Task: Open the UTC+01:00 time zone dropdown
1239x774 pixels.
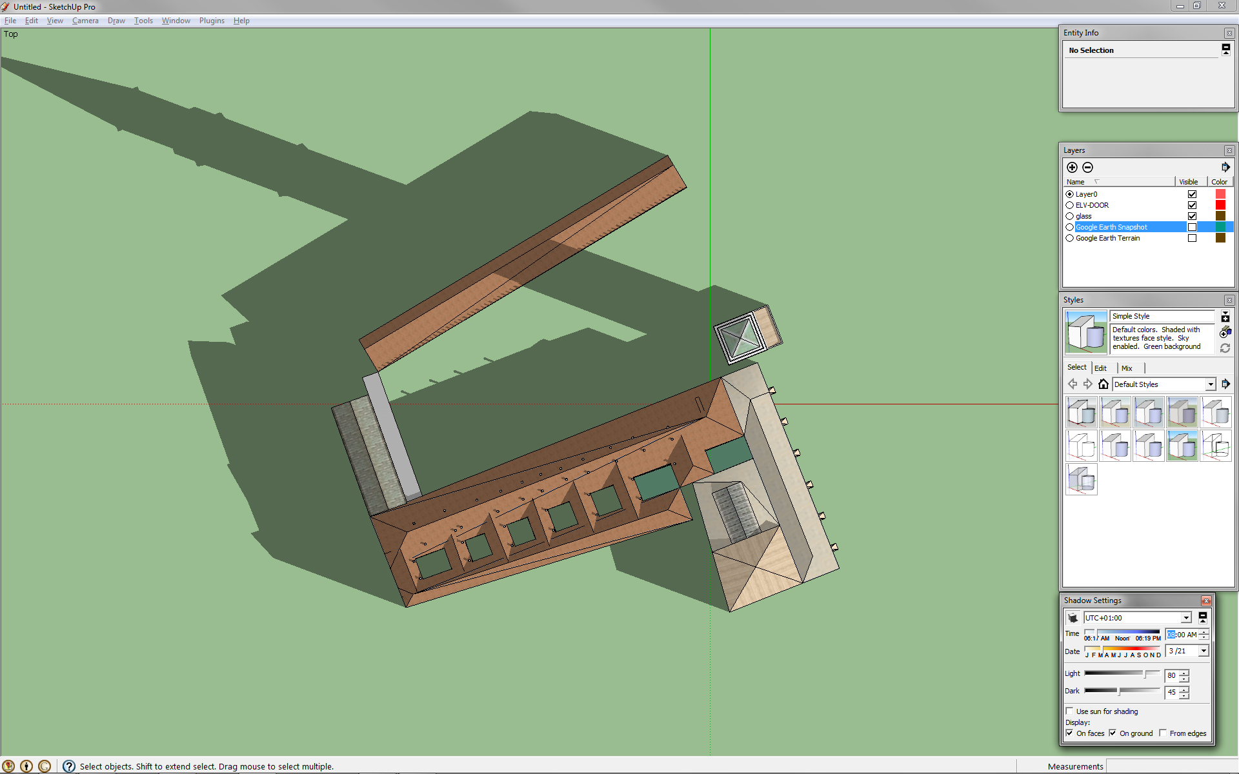Action: pos(1185,618)
